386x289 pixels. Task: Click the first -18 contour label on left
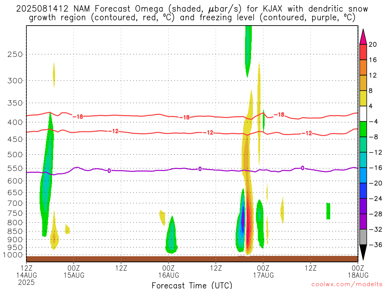[x=78, y=117]
